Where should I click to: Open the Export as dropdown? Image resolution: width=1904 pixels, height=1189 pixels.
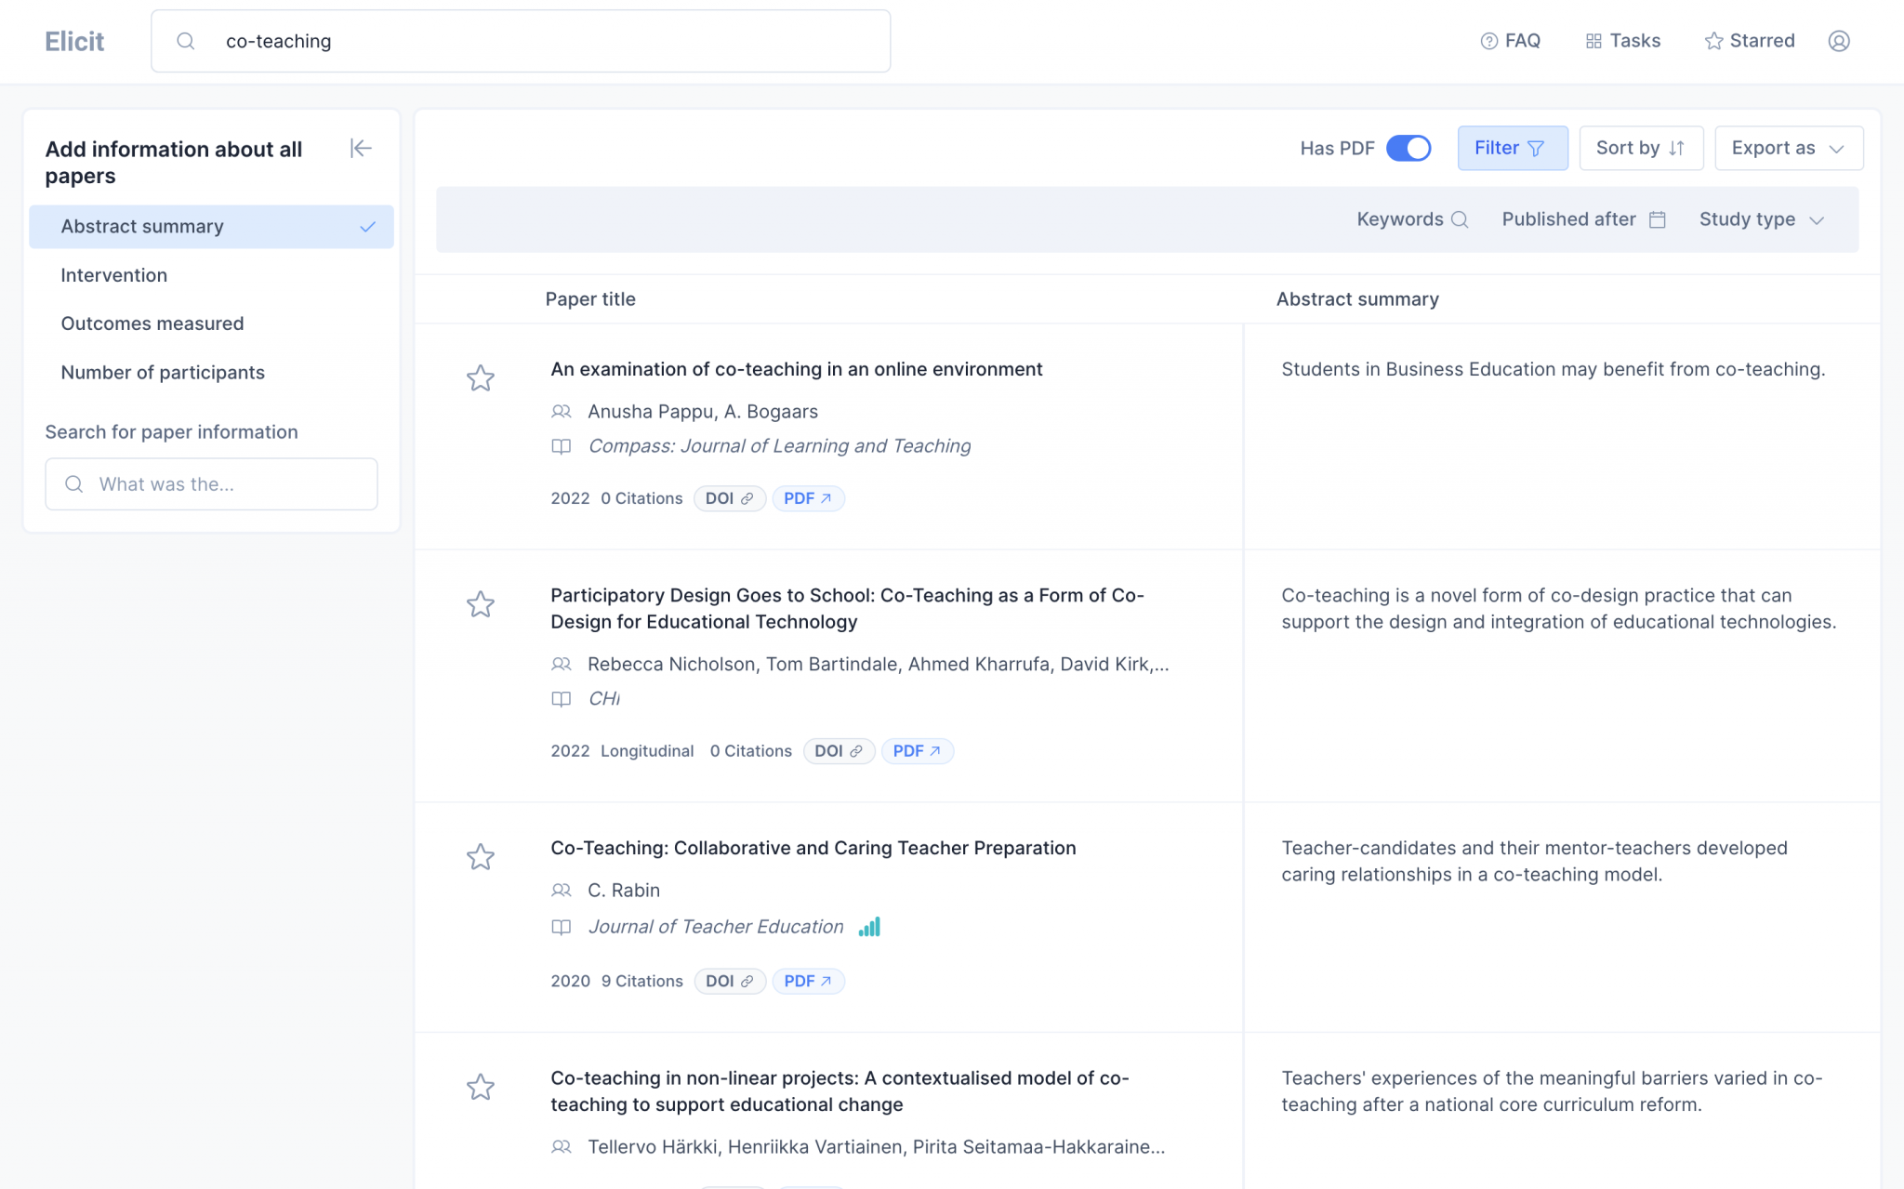pyautogui.click(x=1788, y=149)
